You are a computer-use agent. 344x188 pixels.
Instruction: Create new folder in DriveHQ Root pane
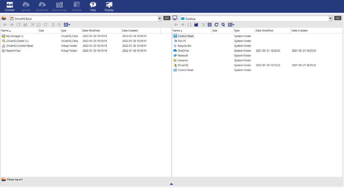[25, 25]
